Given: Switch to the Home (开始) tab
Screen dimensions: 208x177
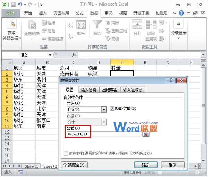Looking at the screenshot, I should [28, 13].
